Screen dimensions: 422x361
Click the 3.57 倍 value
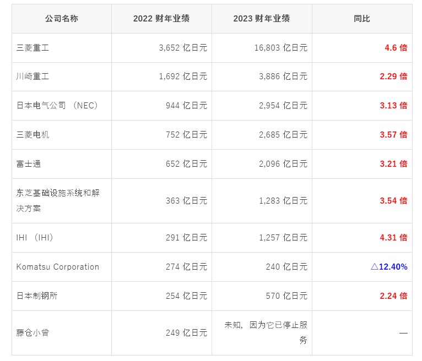pyautogui.click(x=393, y=135)
